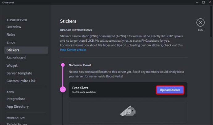The image size is (213, 125).
Task: Open Server Template settings
Action: (19, 73)
